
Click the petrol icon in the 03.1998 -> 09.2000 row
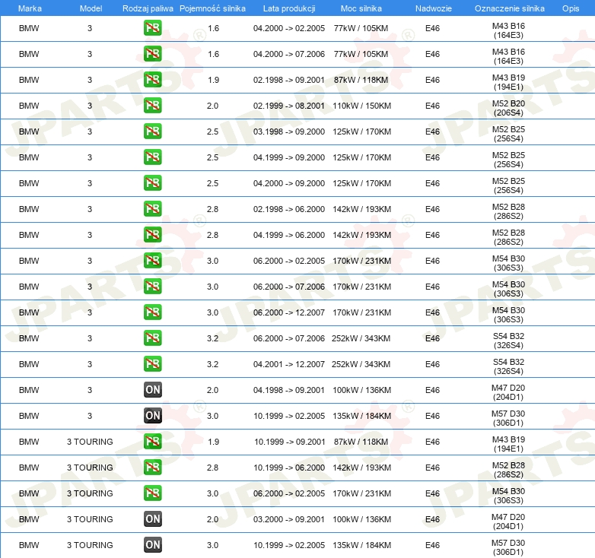[x=152, y=132]
